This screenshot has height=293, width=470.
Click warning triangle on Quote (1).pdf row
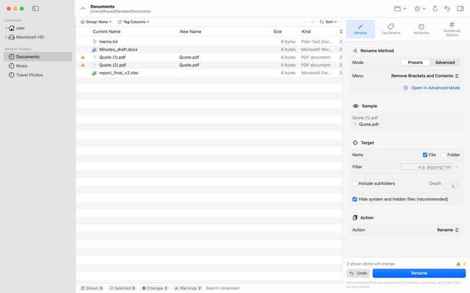[83, 57]
